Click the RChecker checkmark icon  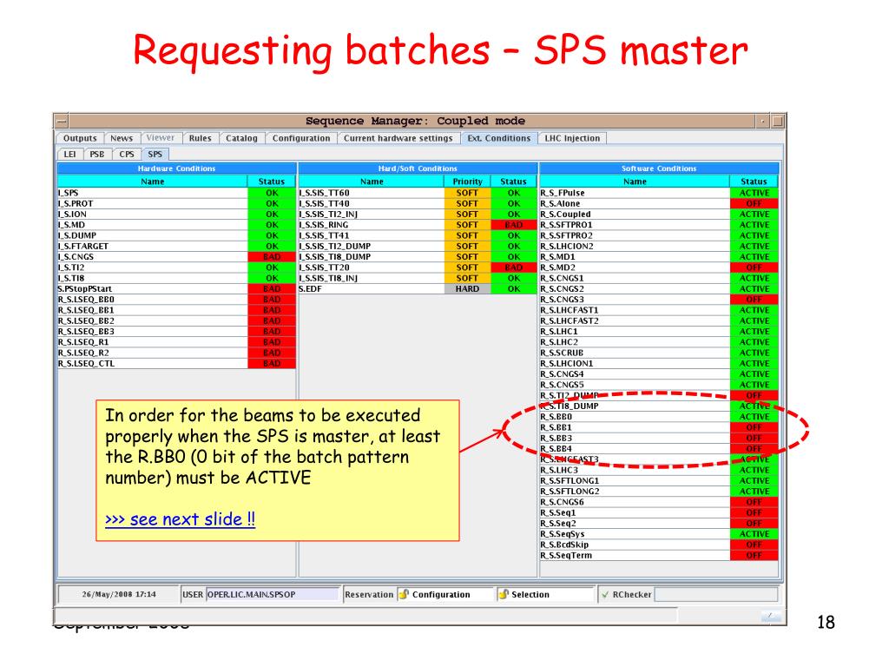[605, 594]
